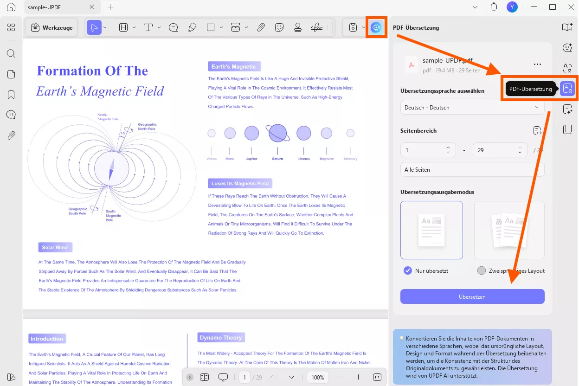Select the signature tool

(317, 27)
